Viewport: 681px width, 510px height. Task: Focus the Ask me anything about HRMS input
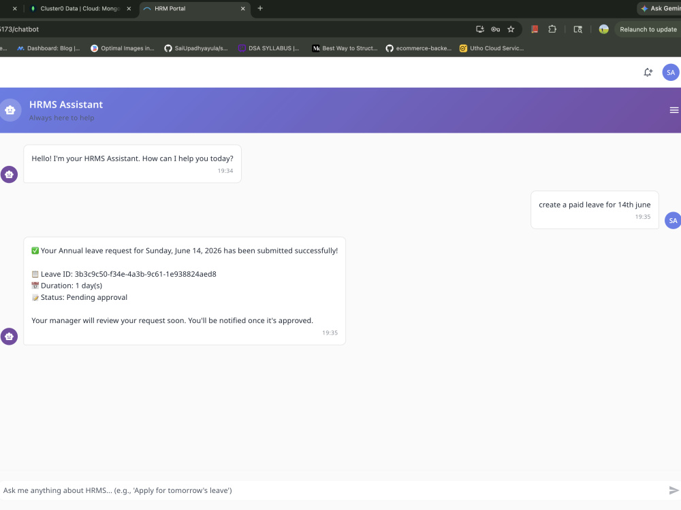[332, 490]
